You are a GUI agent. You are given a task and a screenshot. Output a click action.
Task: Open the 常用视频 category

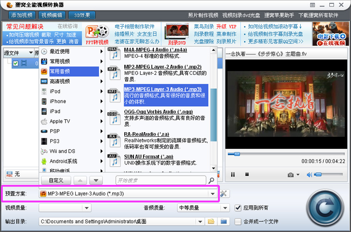(72, 61)
